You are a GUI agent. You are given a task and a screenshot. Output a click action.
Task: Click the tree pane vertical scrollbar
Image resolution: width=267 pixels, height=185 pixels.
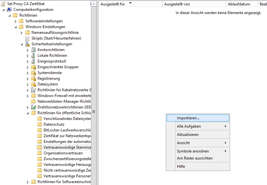coord(94,112)
